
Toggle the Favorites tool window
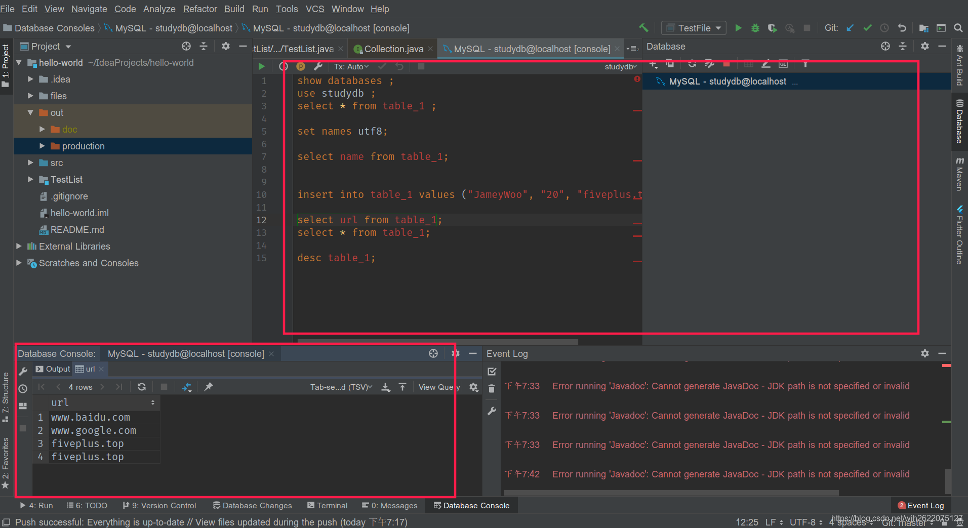tap(6, 463)
